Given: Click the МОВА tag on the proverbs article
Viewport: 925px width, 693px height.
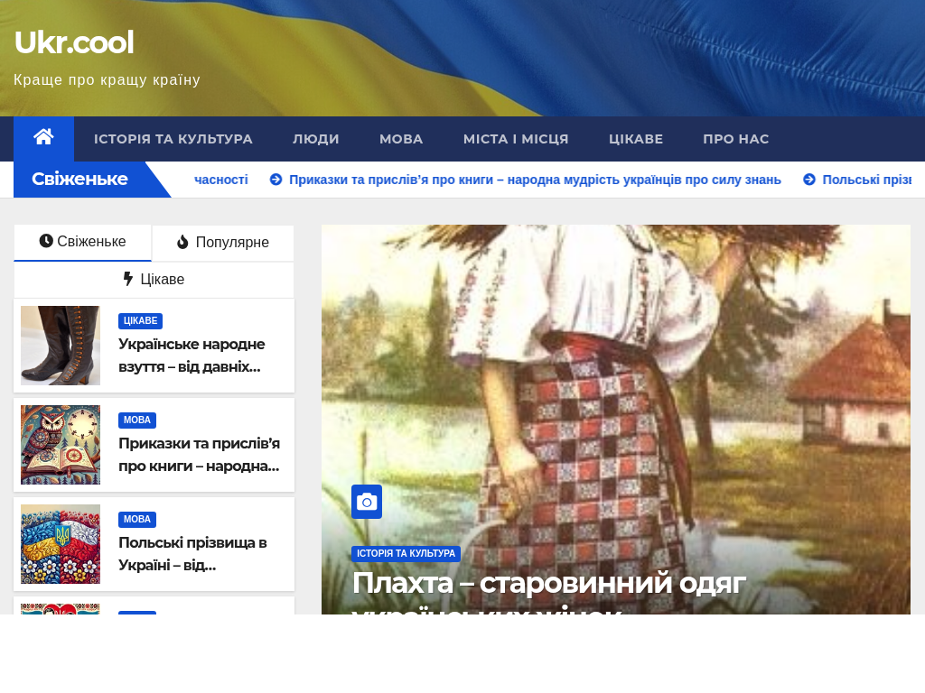Looking at the screenshot, I should click(x=137, y=420).
